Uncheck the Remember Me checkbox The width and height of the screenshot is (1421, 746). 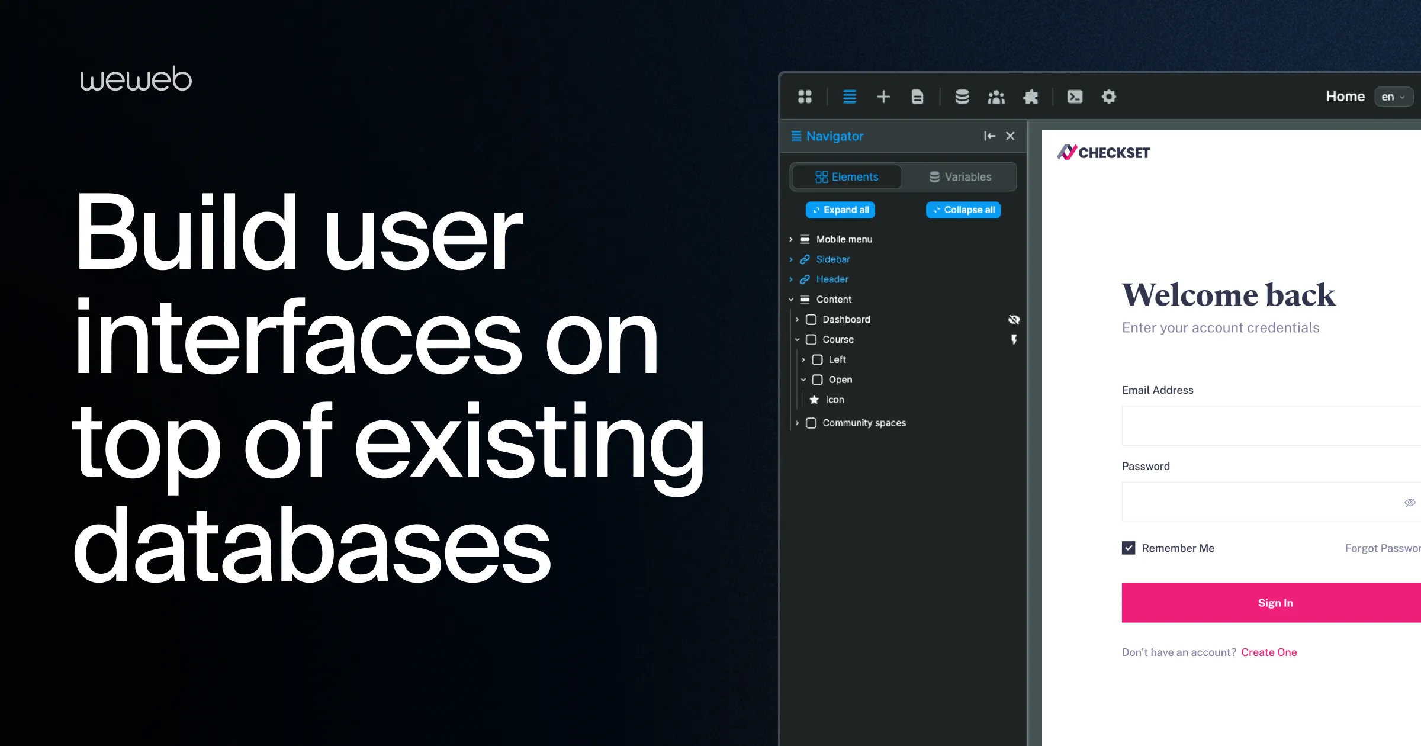click(x=1129, y=548)
